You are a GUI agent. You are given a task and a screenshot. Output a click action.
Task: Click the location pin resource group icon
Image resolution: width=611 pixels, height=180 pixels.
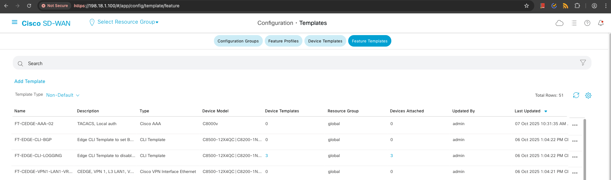[x=92, y=22]
